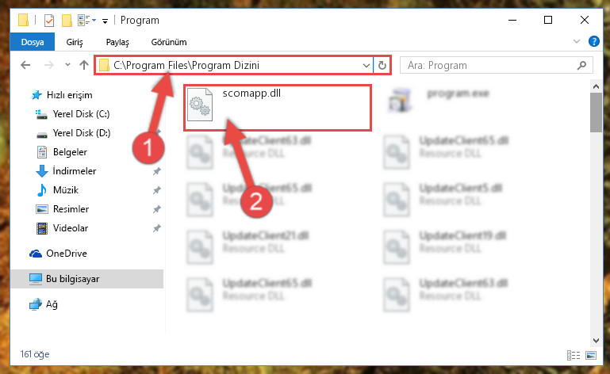Switch to large icons view in status bar
The image size is (610, 374).
[590, 355]
